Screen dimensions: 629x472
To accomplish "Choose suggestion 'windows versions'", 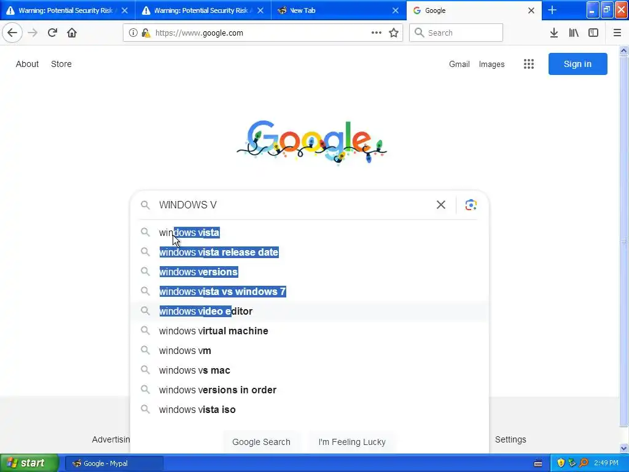I will point(309,272).
